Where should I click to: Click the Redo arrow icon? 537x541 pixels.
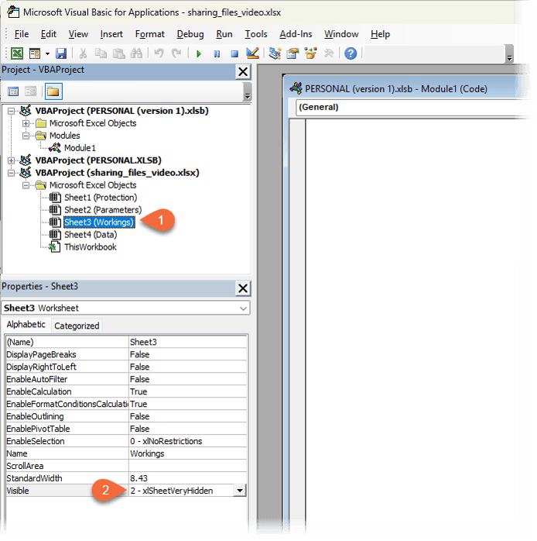[x=176, y=53]
